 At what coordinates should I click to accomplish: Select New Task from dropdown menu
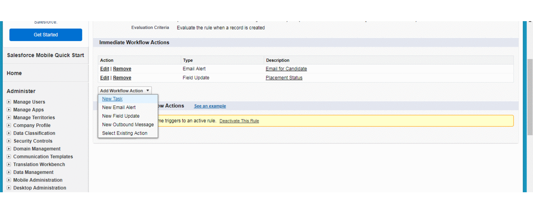112,99
